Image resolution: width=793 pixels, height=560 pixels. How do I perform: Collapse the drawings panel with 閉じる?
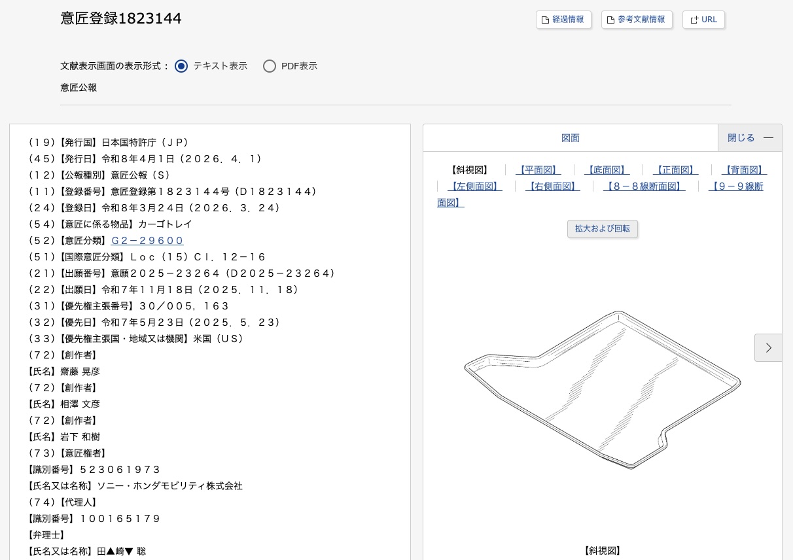750,138
